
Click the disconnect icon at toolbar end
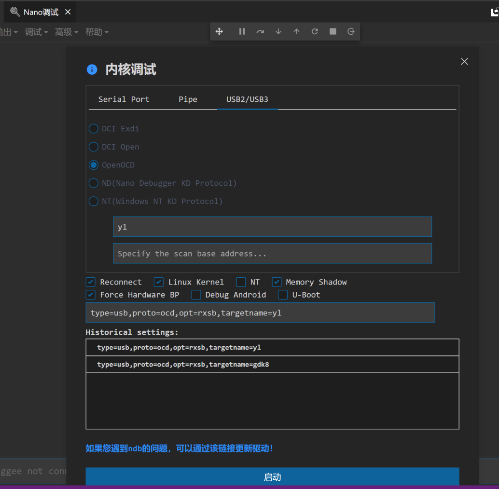point(351,31)
